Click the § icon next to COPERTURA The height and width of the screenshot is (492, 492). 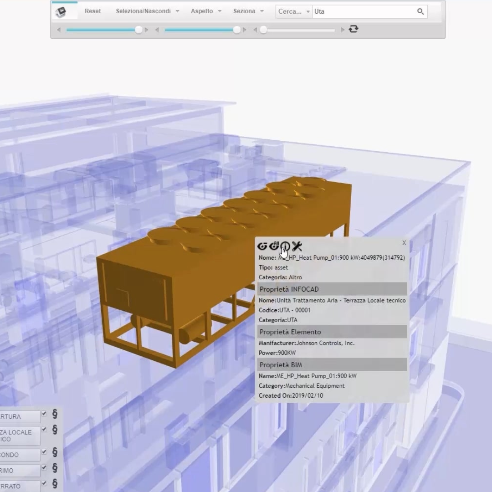54,414
